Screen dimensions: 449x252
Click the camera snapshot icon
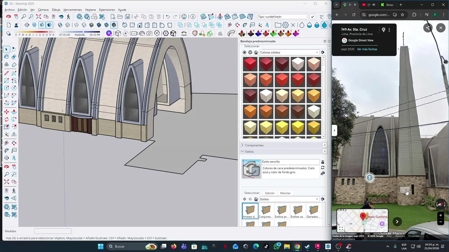(x=149, y=33)
